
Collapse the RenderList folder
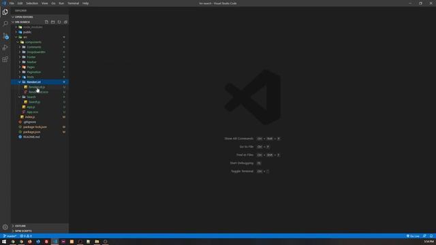pos(40,82)
